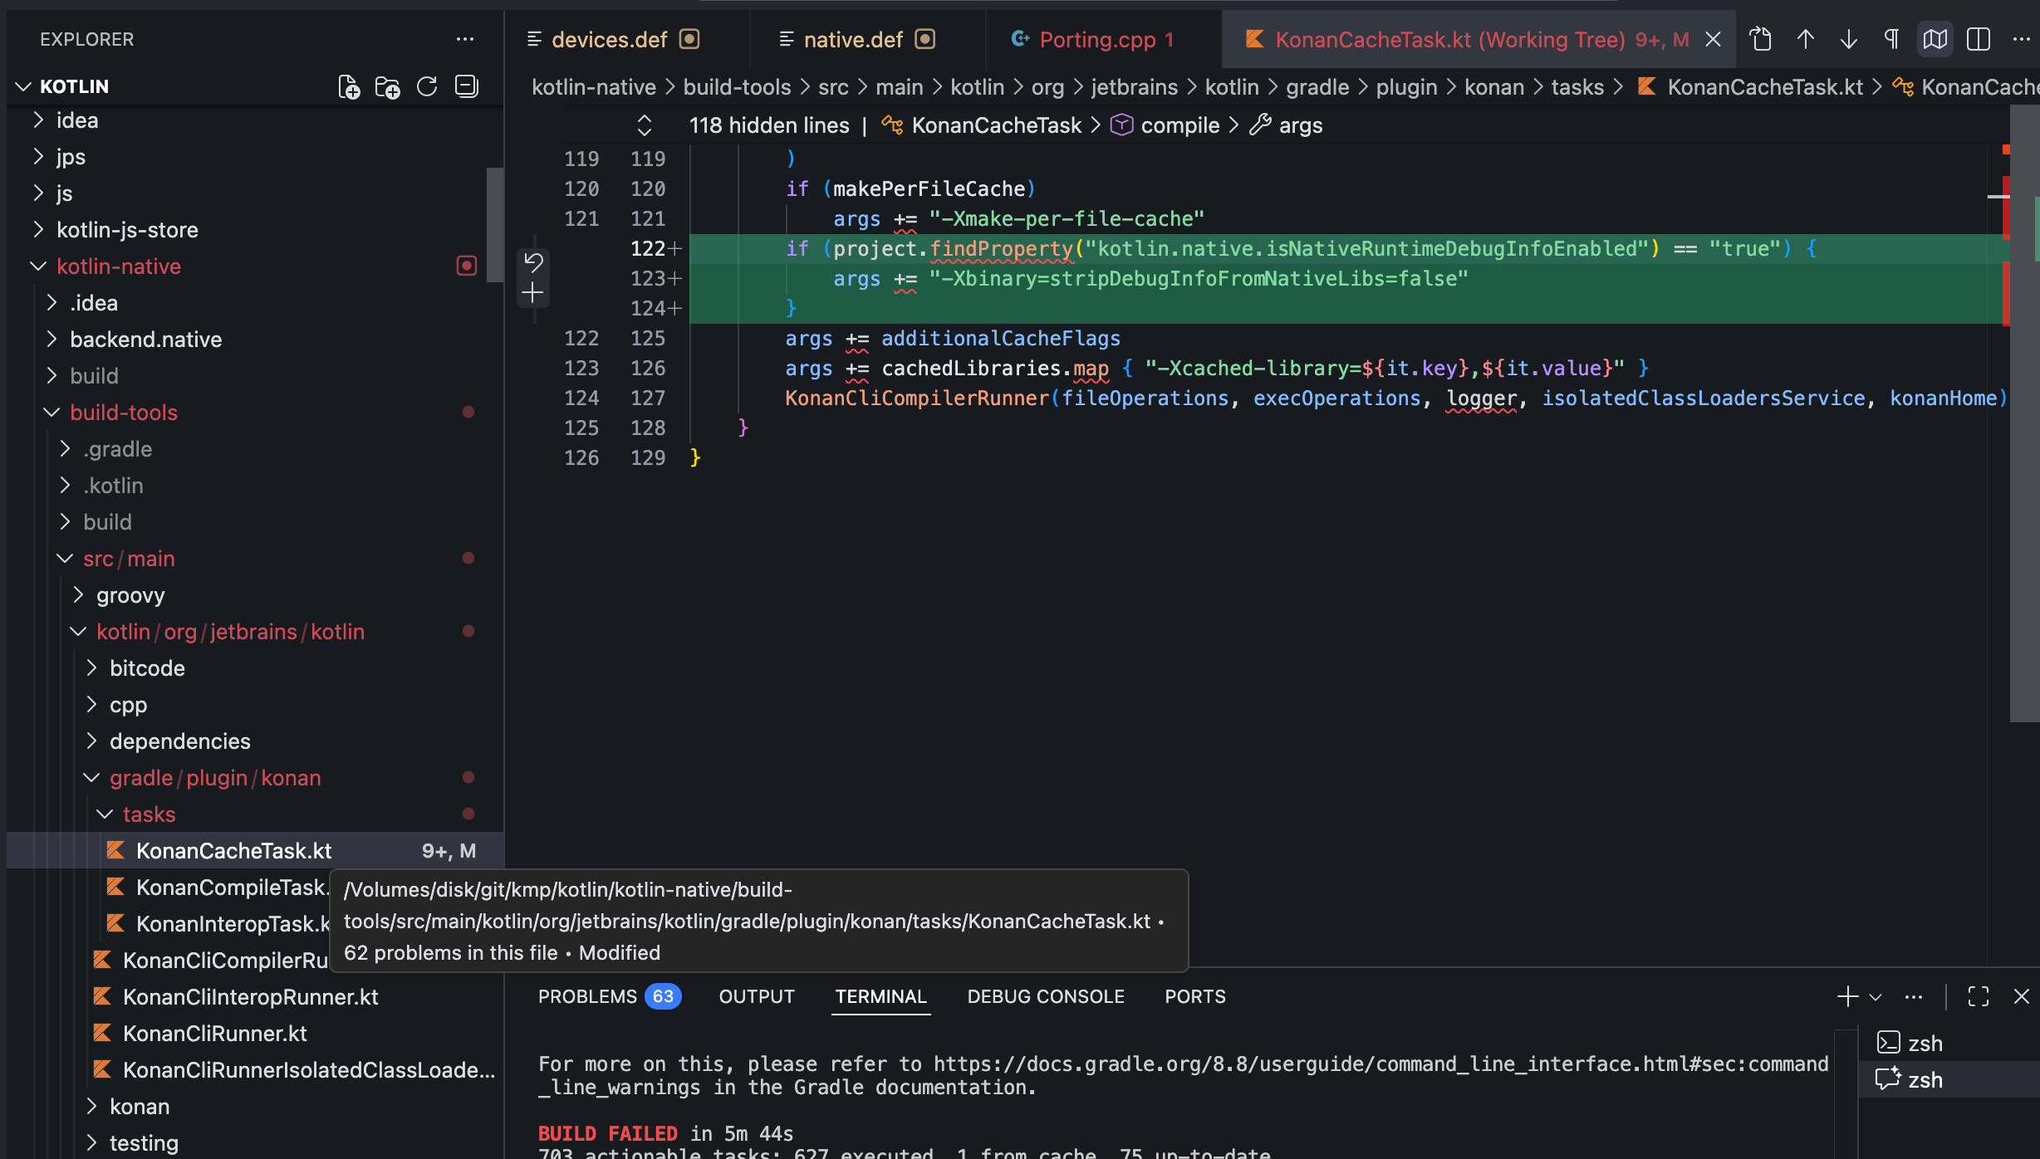Toggle whitespace display with pilcrow icon

pyautogui.click(x=1891, y=39)
